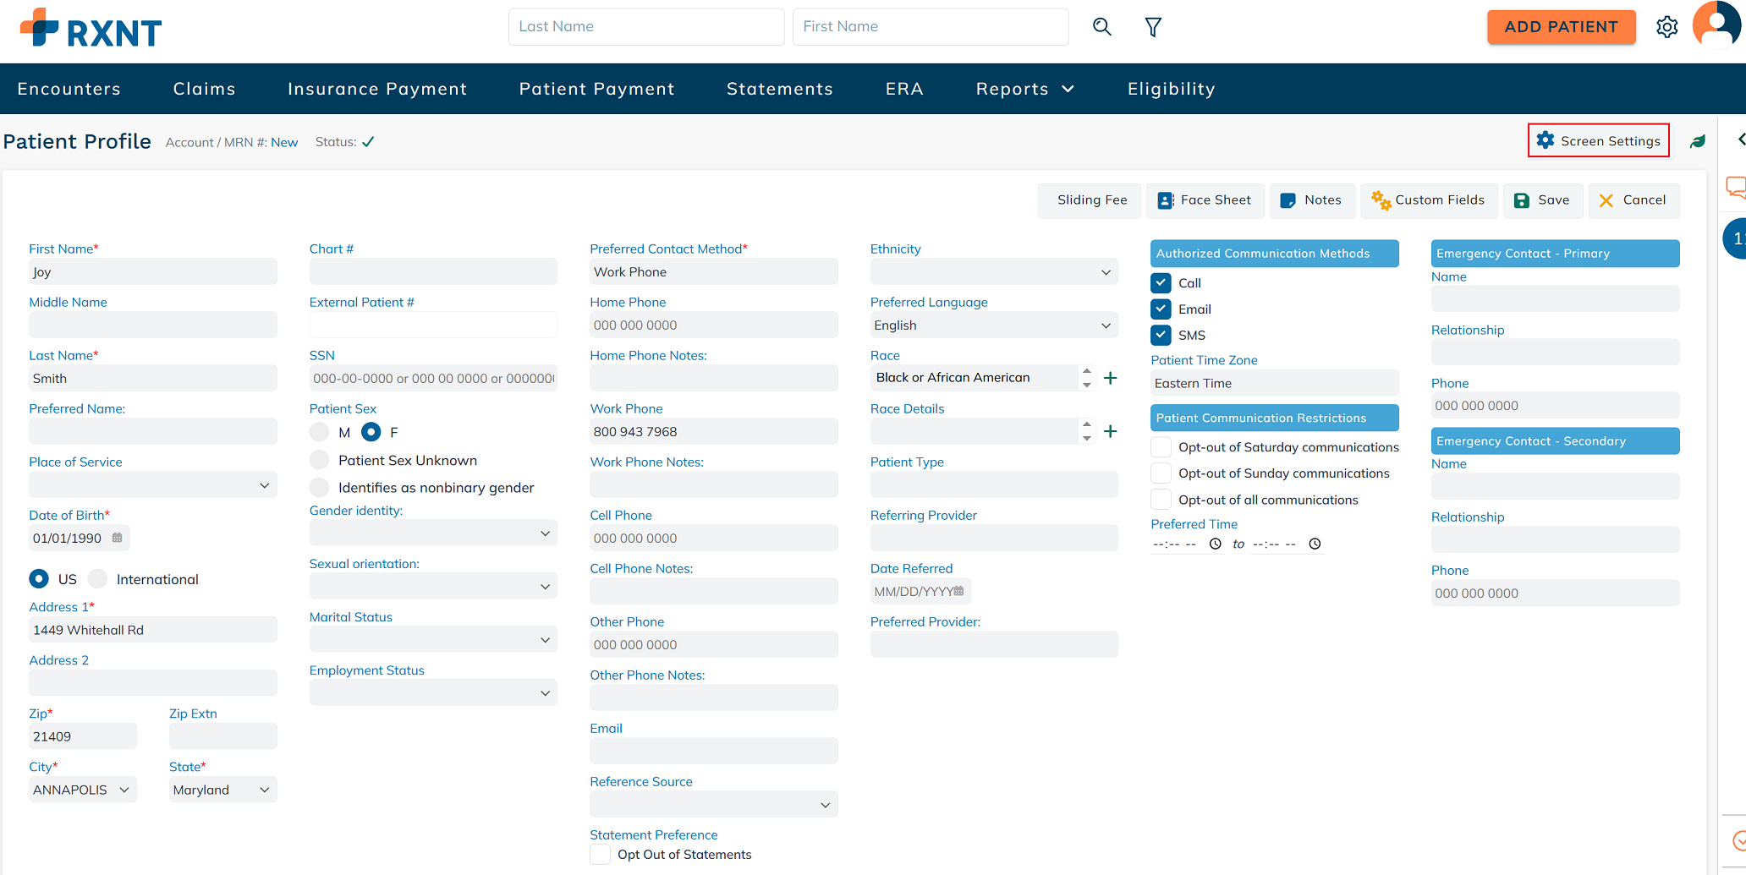This screenshot has height=875, width=1746.
Task: Go to the Claims tab
Action: (x=205, y=89)
